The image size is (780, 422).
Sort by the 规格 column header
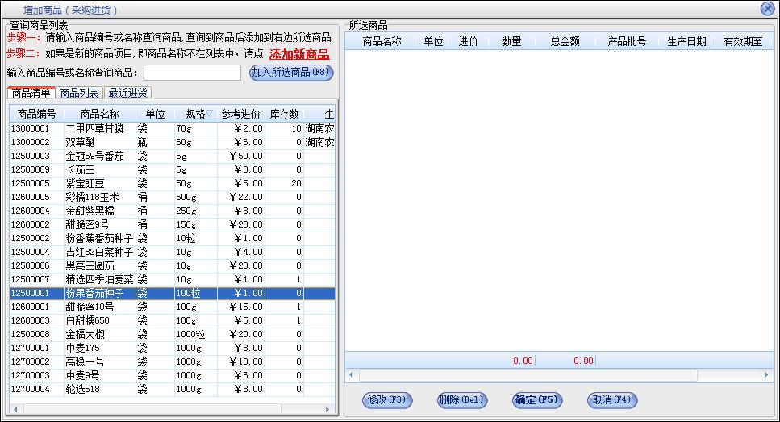pyautogui.click(x=194, y=114)
